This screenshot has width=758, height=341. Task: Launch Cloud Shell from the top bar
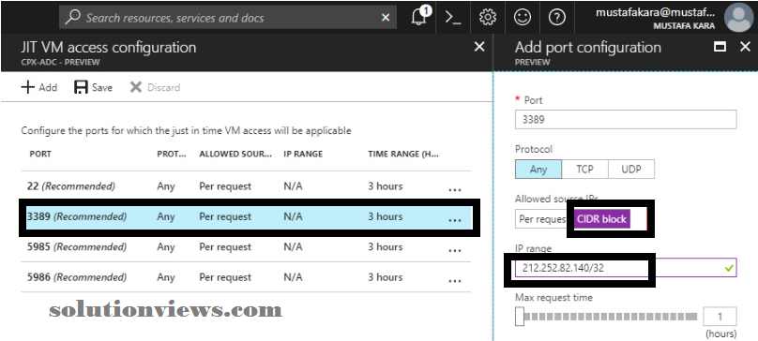tap(453, 18)
